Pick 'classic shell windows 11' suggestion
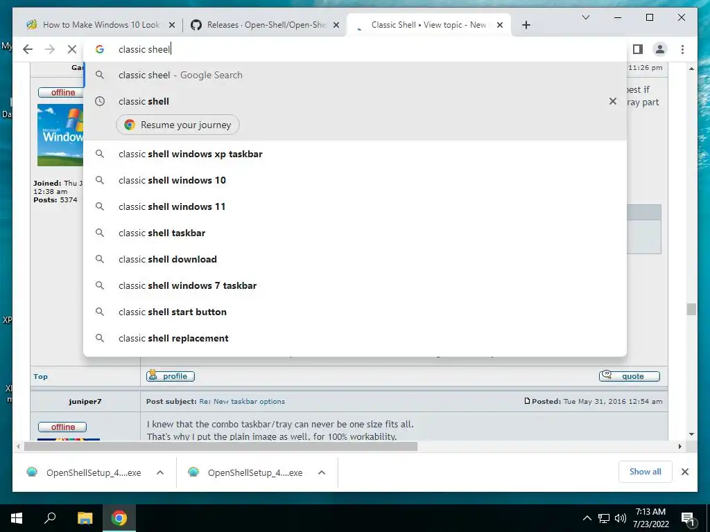The image size is (710, 532). point(355,206)
